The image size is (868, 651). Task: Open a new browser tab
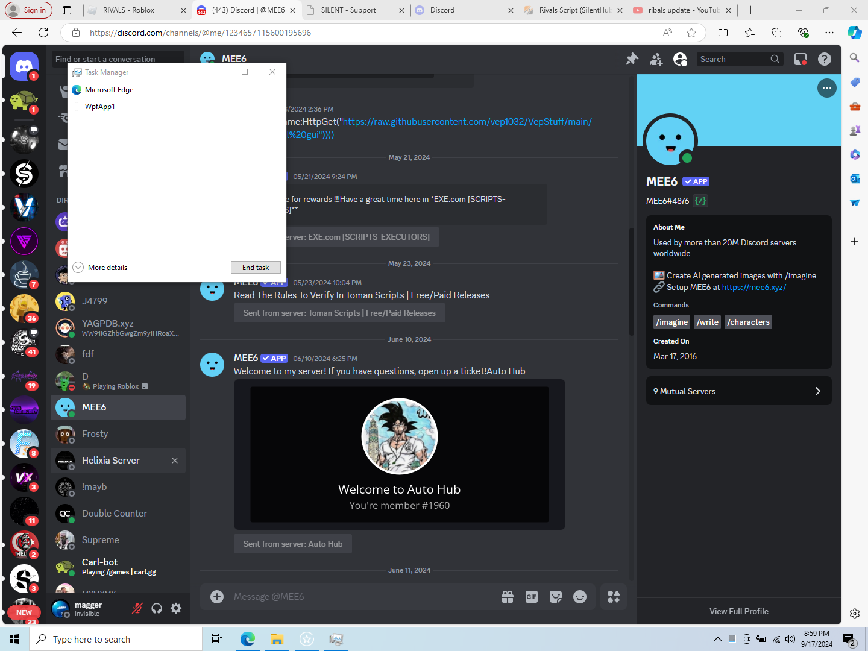(750, 10)
